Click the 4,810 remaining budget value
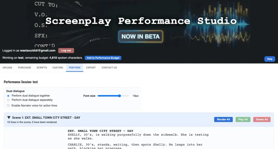This screenshot has width=278, height=149. click(x=53, y=58)
